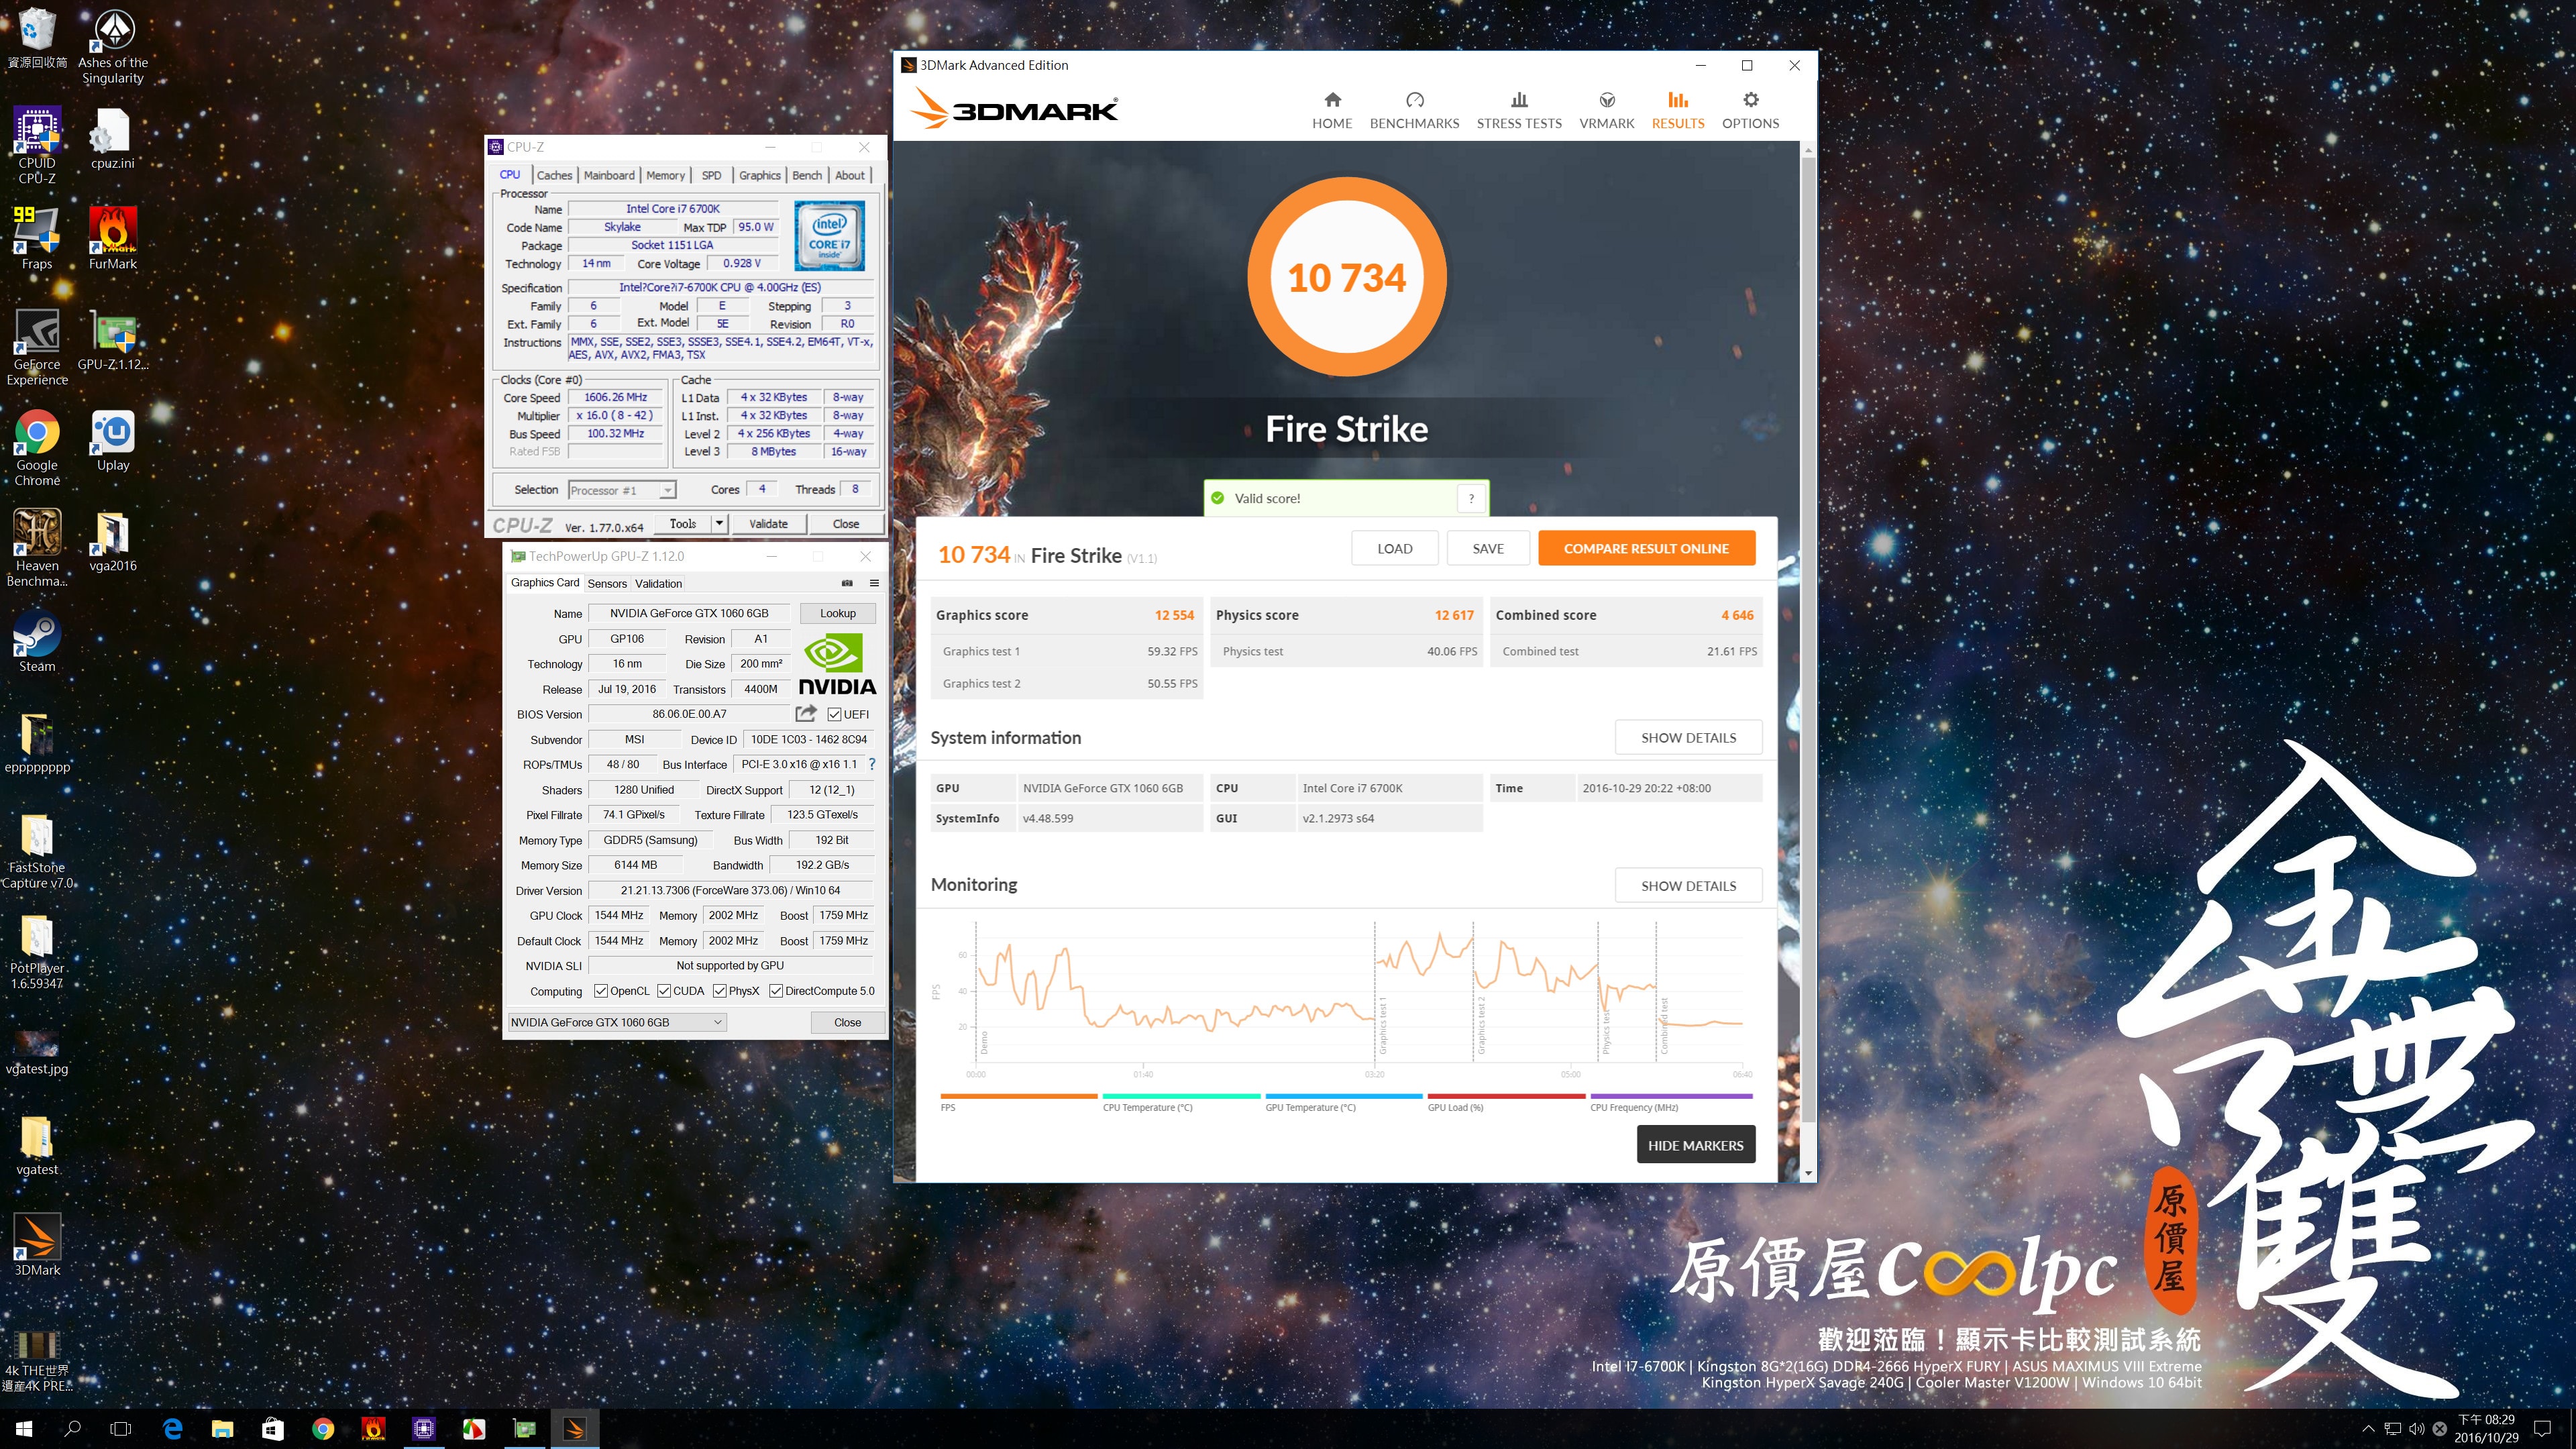Select the Steam desktop icon
The height and width of the screenshot is (1449, 2576).
[x=37, y=641]
